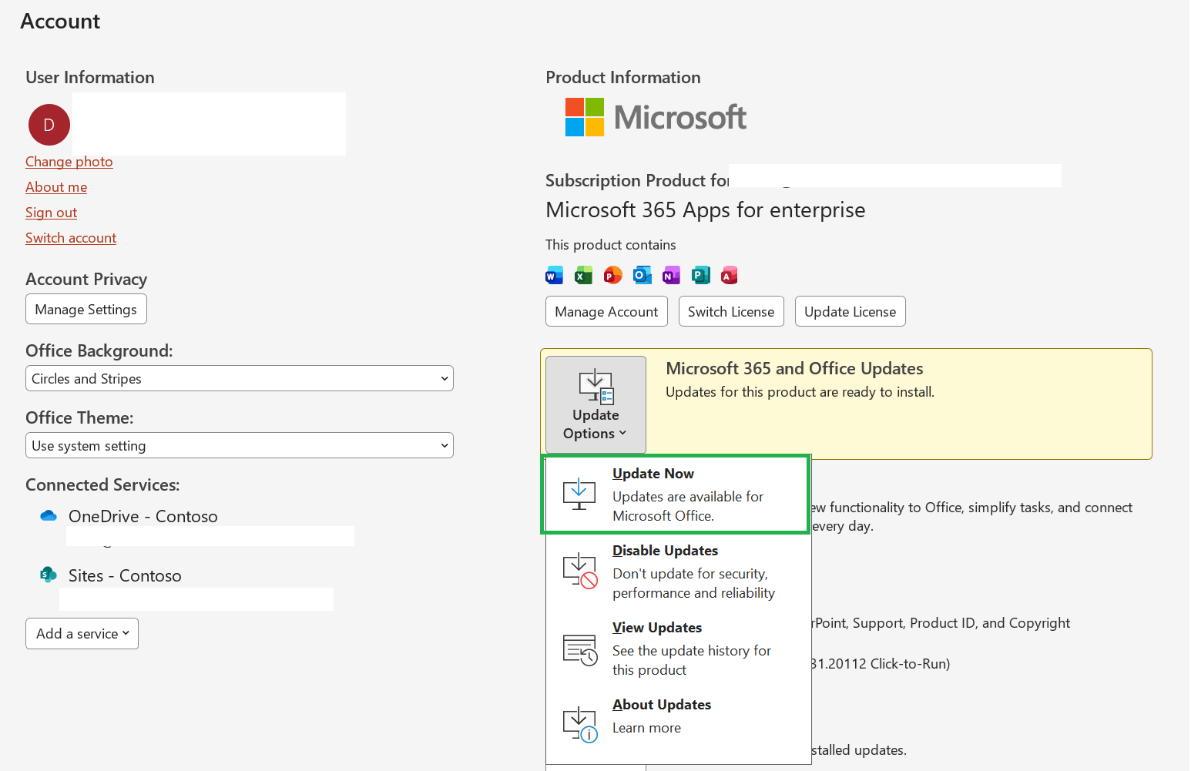Click the OneDrive - Contoso service entry
The height and width of the screenshot is (771, 1191).
click(143, 516)
